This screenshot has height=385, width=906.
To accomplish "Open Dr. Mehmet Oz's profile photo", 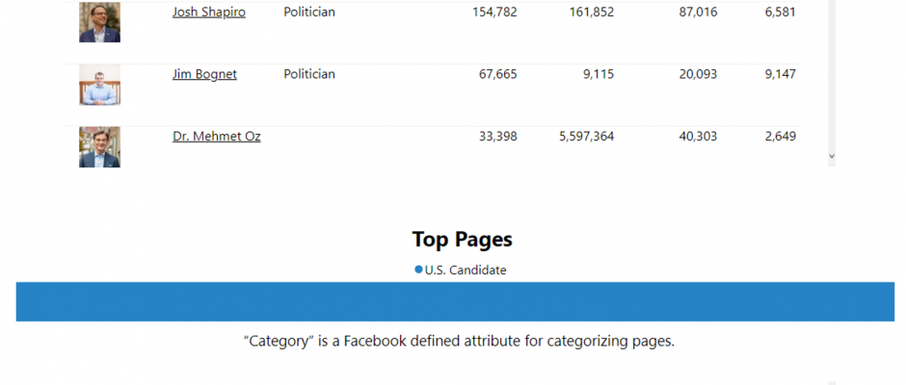I will point(99,146).
